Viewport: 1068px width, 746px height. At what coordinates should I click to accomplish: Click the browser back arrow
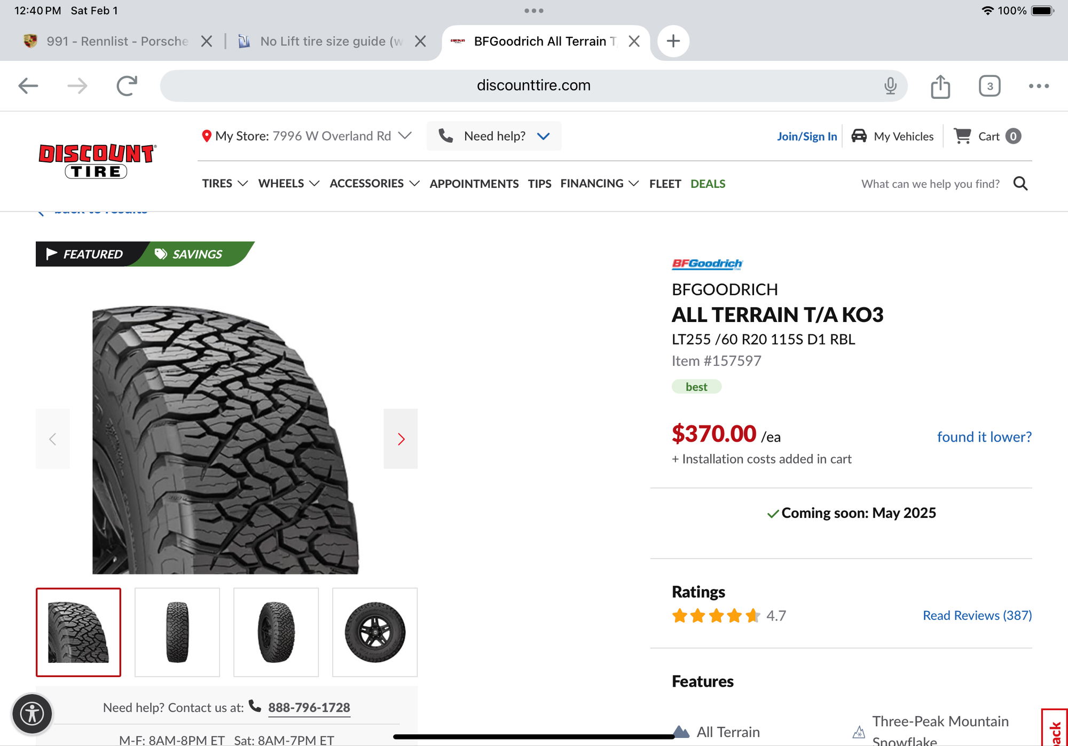tap(28, 85)
